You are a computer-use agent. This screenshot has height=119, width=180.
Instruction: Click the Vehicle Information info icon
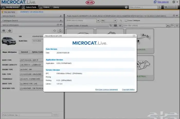click(58, 25)
